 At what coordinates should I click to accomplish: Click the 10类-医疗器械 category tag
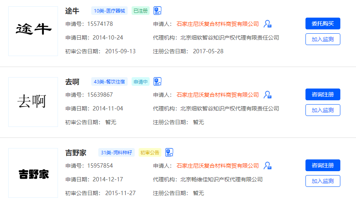[x=109, y=11]
